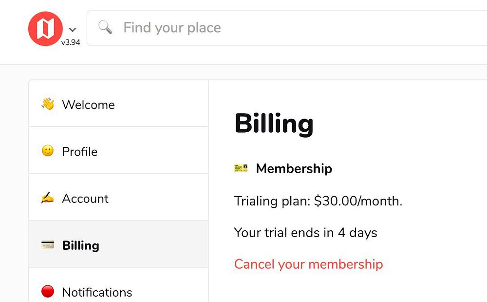Click the smiley face Profile icon
The height and width of the screenshot is (302, 487).
click(x=48, y=151)
